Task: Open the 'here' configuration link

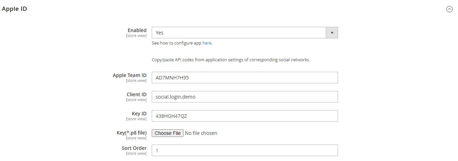Action: [207, 43]
